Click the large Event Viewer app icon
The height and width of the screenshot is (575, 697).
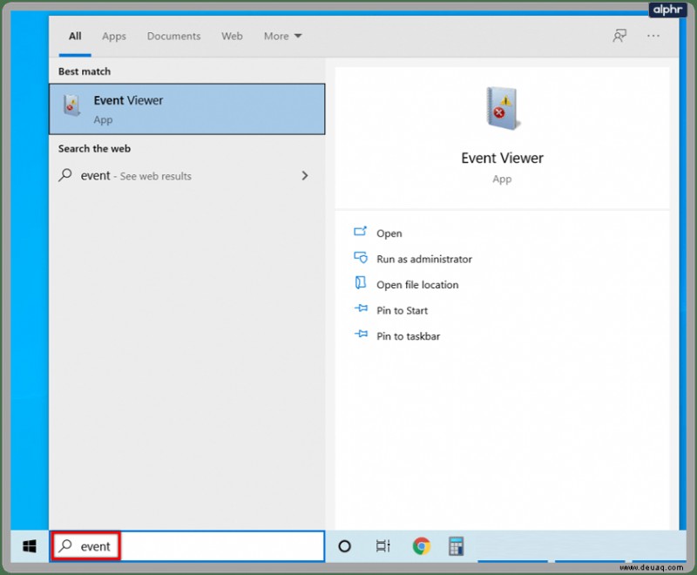[503, 108]
